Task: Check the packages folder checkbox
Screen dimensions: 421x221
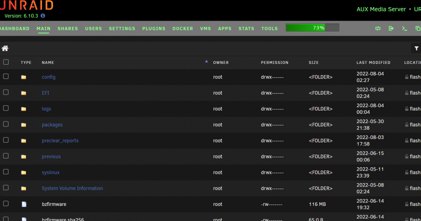Action: click(6, 124)
